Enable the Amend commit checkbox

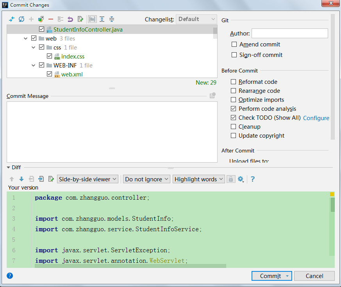pos(234,44)
